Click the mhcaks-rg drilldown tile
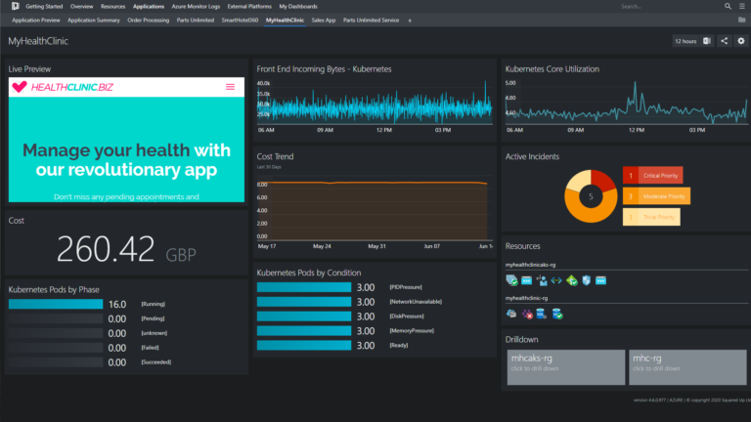 point(566,367)
